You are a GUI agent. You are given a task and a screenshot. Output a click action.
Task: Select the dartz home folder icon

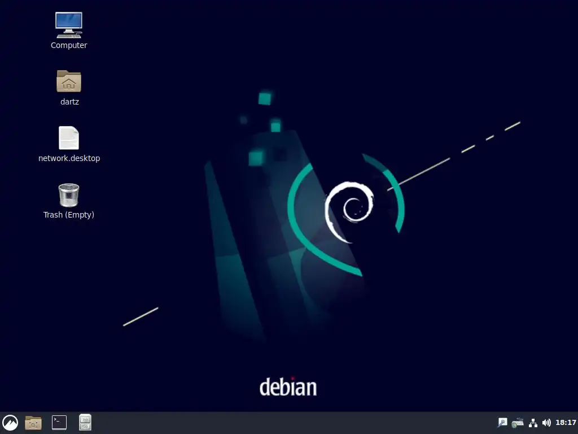69,81
